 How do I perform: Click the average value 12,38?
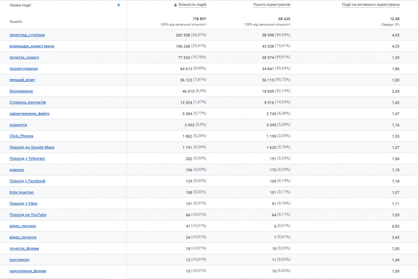395,19
